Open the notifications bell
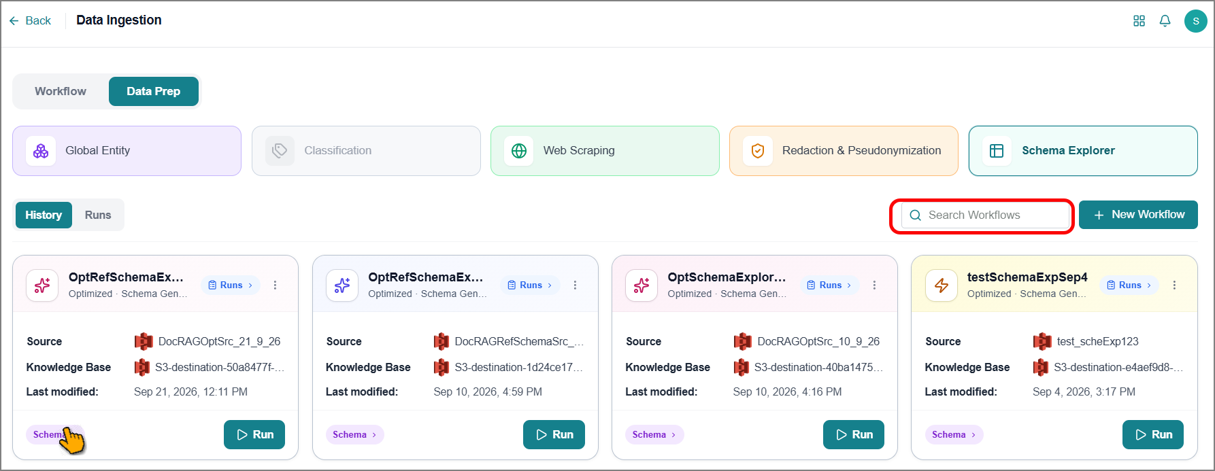1215x471 pixels. tap(1165, 21)
